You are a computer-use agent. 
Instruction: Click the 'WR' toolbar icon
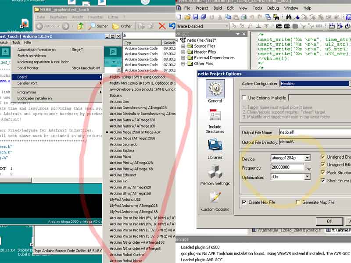(x=287, y=26)
